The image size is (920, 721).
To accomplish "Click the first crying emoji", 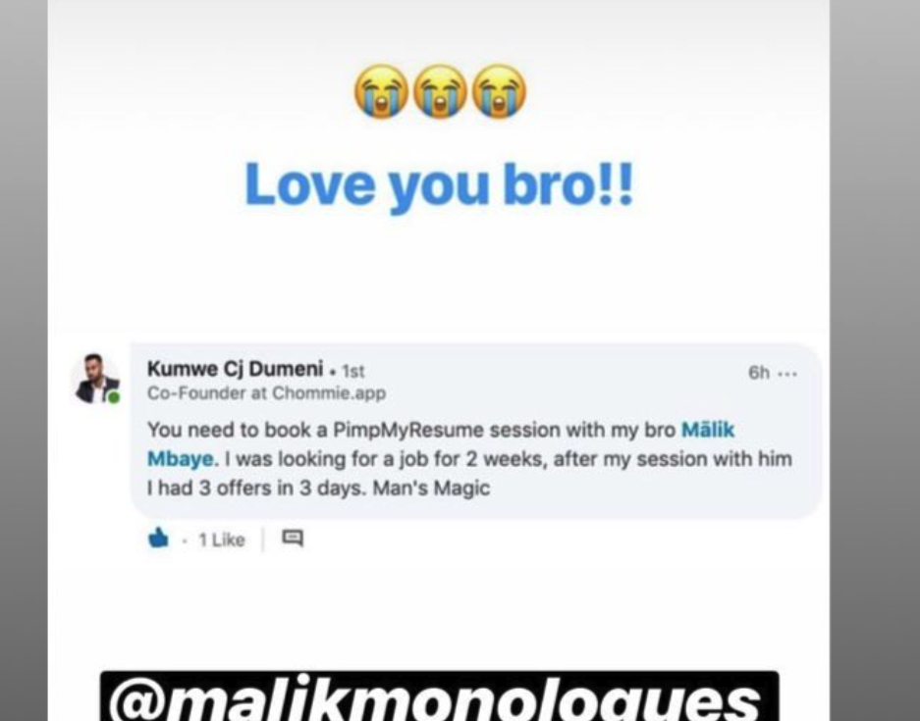I will click(382, 91).
